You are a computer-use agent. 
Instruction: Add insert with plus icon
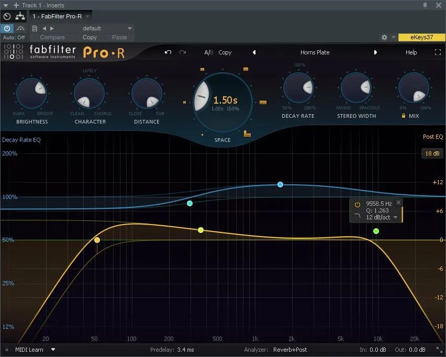[x=16, y=5]
